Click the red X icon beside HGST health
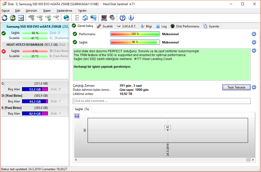Viewport: 261px width, 172px height. 3,51
